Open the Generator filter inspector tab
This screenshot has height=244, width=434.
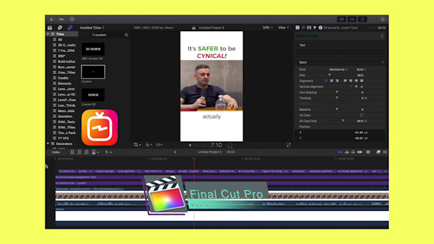(x=315, y=27)
